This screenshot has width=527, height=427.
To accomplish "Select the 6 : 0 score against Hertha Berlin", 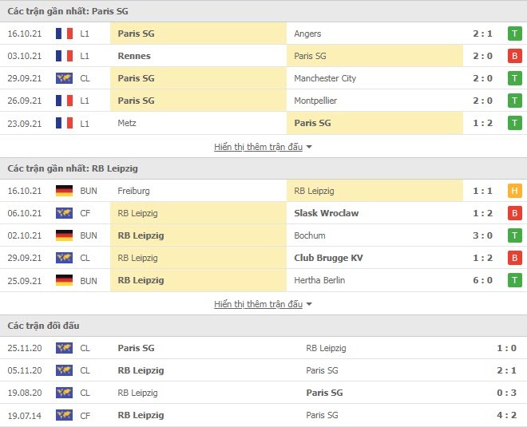I will click(482, 280).
